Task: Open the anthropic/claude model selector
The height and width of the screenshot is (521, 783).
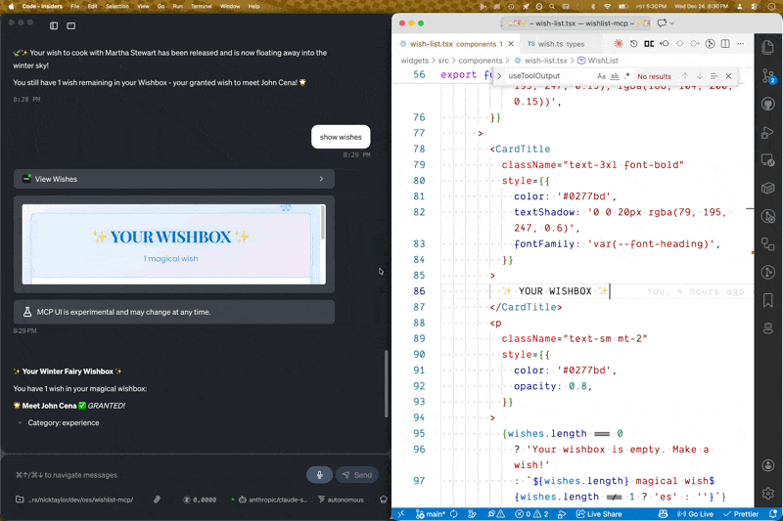Action: [x=273, y=499]
